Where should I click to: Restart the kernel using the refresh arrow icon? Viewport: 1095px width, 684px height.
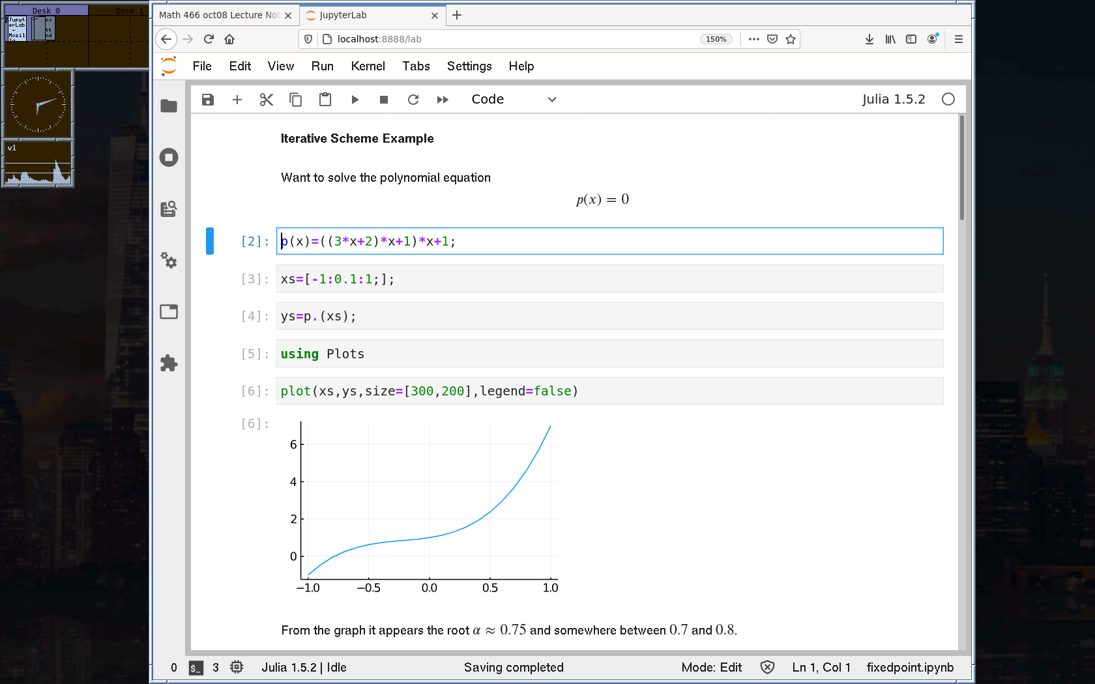413,100
